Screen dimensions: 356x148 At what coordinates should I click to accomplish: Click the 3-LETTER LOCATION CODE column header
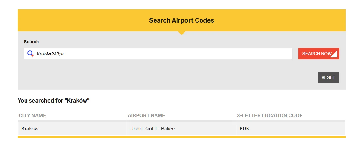coord(270,115)
